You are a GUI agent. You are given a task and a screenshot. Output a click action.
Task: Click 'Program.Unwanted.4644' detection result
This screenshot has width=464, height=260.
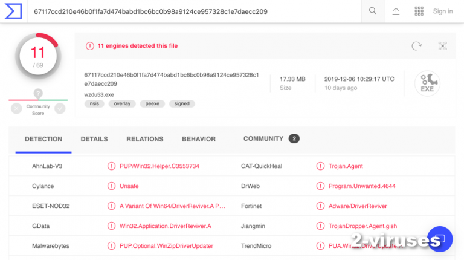point(362,186)
